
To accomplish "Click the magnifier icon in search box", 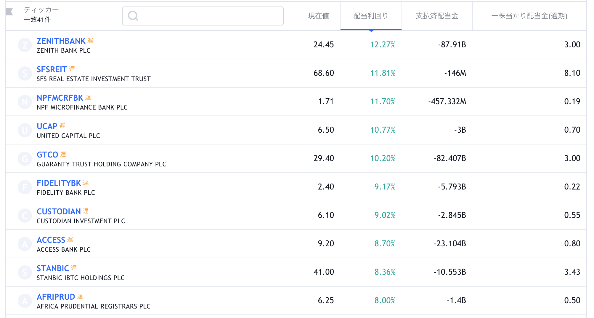I will (x=133, y=16).
